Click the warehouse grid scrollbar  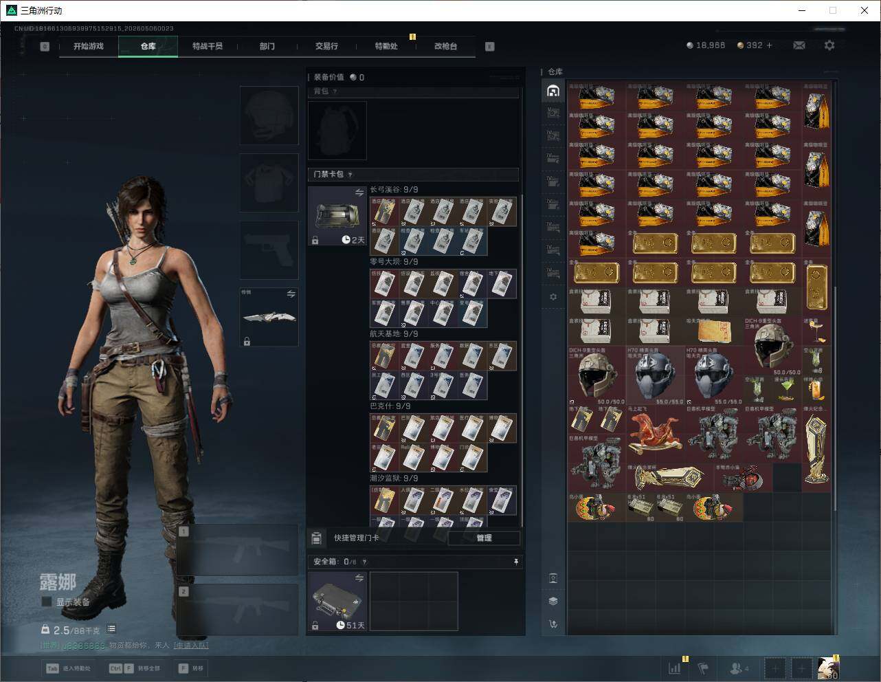[x=836, y=399]
